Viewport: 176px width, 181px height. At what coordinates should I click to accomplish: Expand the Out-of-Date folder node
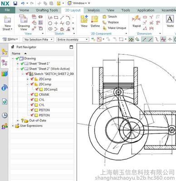pos(18,120)
